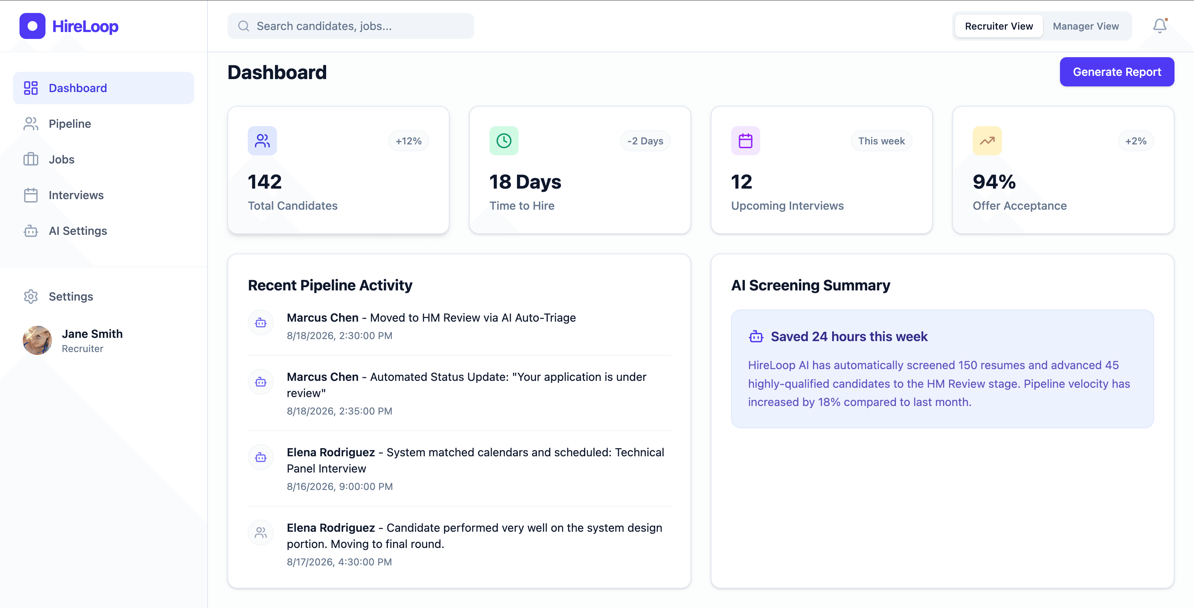Click the Time to Hire clock icon

(504, 141)
